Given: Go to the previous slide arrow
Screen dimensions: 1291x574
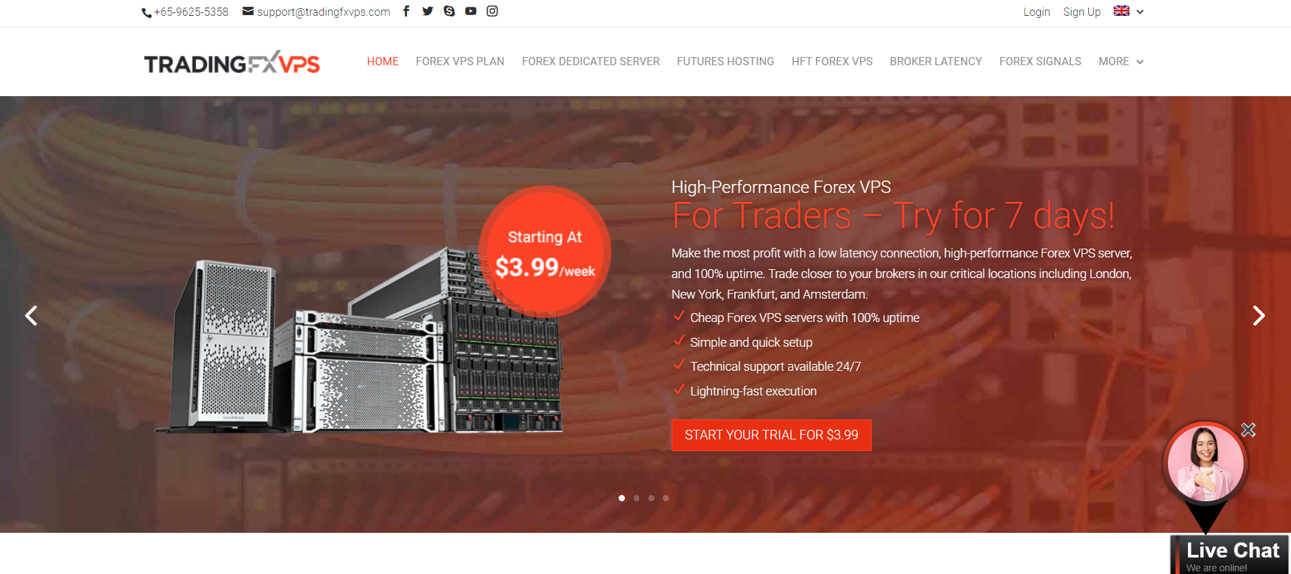Looking at the screenshot, I should pos(32,315).
